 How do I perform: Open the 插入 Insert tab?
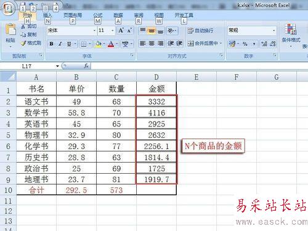pyautogui.click(x=47, y=15)
